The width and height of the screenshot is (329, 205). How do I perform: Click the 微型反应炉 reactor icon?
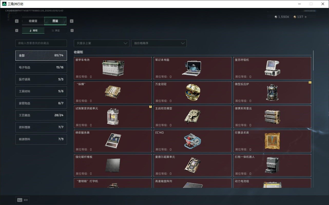(272, 93)
